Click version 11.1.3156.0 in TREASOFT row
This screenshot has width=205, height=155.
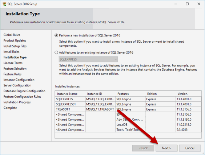(189, 109)
